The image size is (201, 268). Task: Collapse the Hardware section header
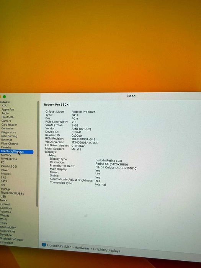(x=5, y=102)
